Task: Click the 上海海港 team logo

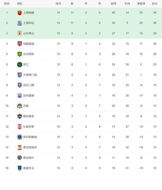Action: [x=19, y=13]
